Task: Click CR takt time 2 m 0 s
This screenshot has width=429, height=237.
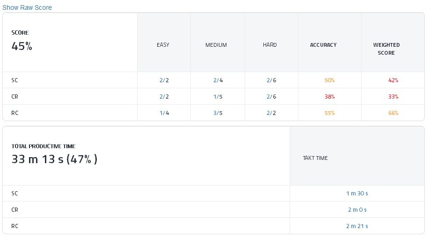Action: pyautogui.click(x=357, y=209)
